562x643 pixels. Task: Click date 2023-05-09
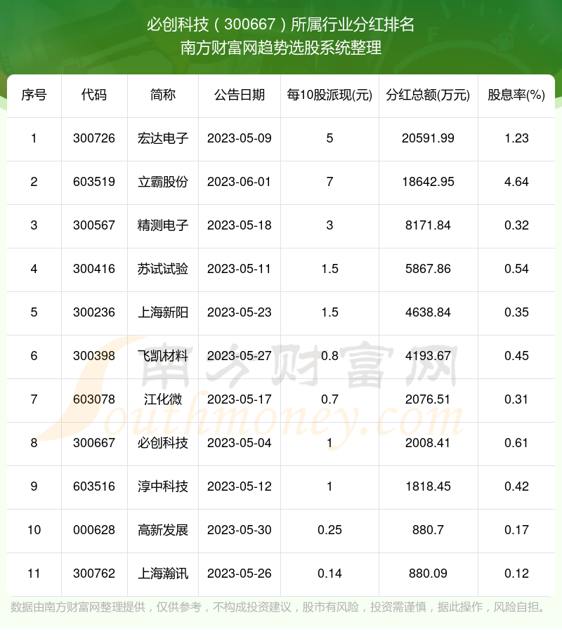240,138
